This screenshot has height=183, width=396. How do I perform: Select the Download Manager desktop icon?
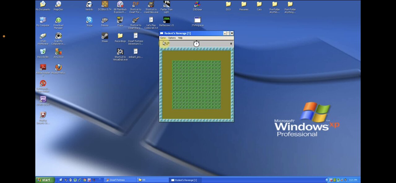58,23
